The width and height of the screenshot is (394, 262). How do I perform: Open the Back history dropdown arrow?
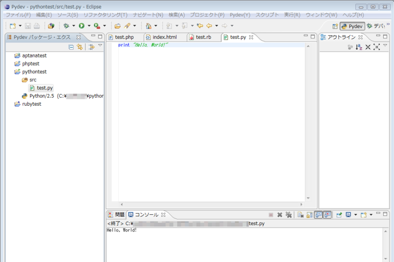pos(217,26)
